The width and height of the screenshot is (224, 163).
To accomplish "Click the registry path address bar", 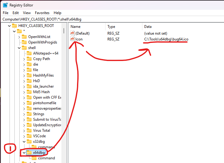I will tap(113, 19).
